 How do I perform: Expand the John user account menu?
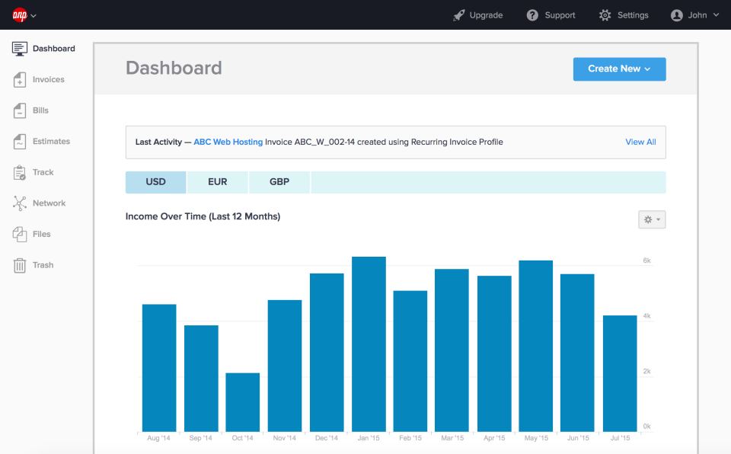tap(694, 15)
